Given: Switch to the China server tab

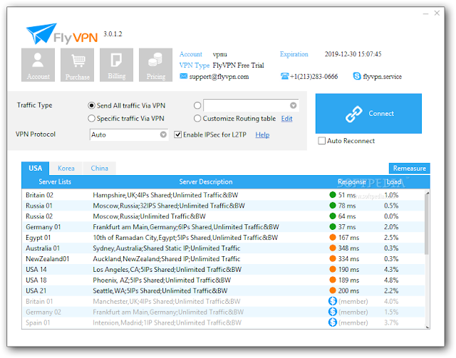Looking at the screenshot, I should click(100, 168).
